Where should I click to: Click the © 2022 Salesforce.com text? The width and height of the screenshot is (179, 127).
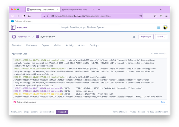158,112
